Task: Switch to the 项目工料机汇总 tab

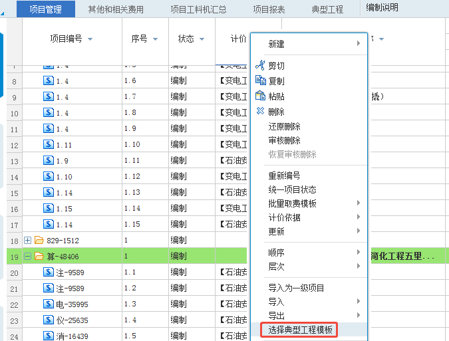Action: click(198, 9)
